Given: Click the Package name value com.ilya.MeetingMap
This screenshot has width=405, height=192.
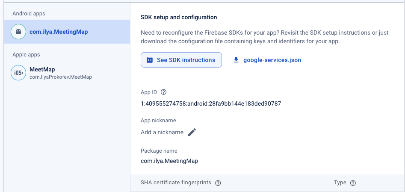Looking at the screenshot, I should point(169,161).
